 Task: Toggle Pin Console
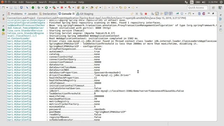(x=177, y=14)
